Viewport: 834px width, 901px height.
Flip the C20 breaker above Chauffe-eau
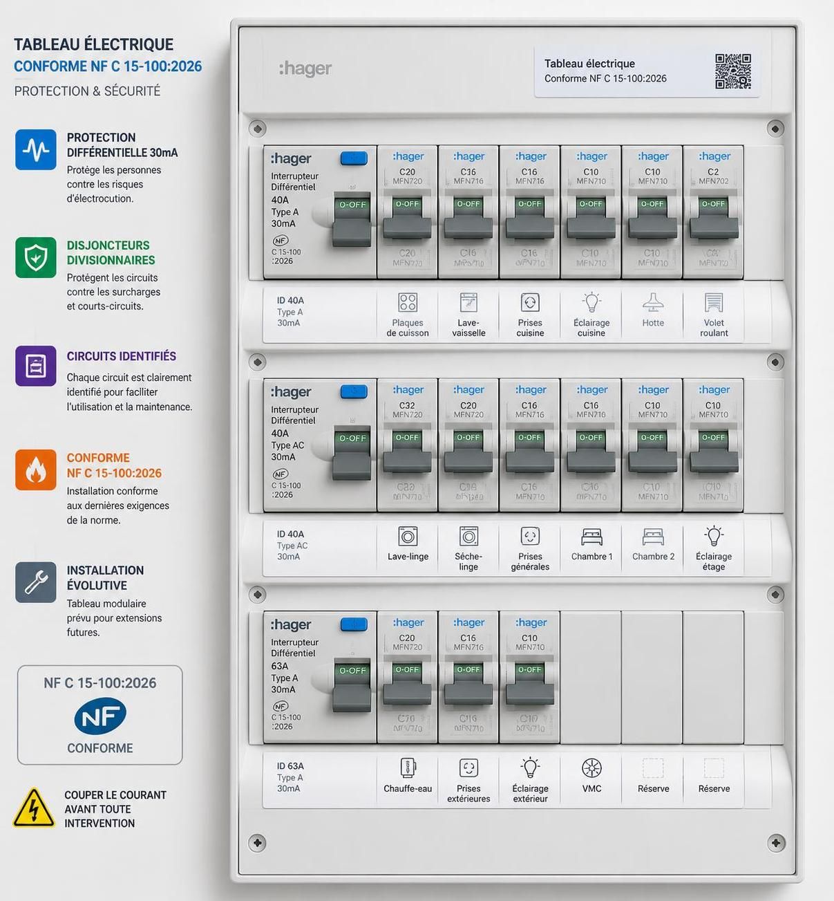[407, 685]
